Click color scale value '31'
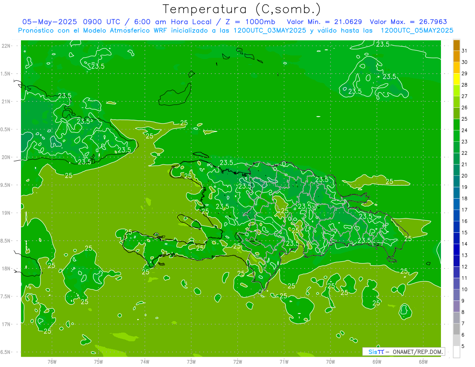This screenshot has height=367, width=475. point(465,51)
